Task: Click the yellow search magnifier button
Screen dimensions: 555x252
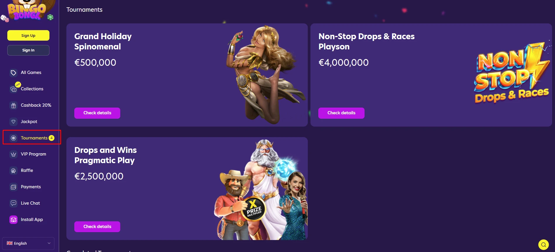Action: pyautogui.click(x=544, y=245)
